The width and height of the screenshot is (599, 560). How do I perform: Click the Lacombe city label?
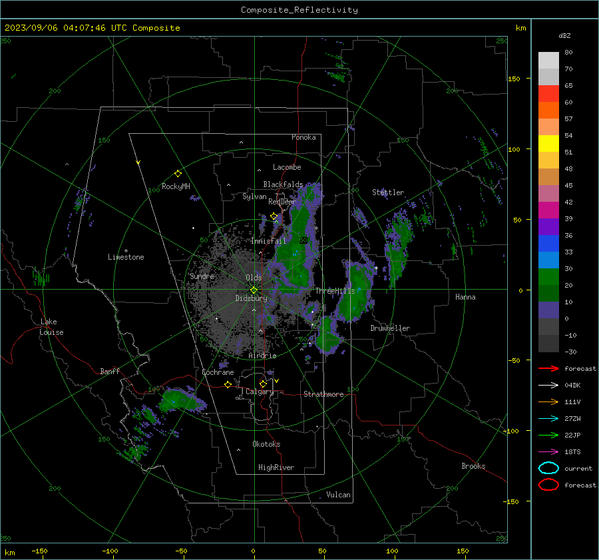coord(287,167)
